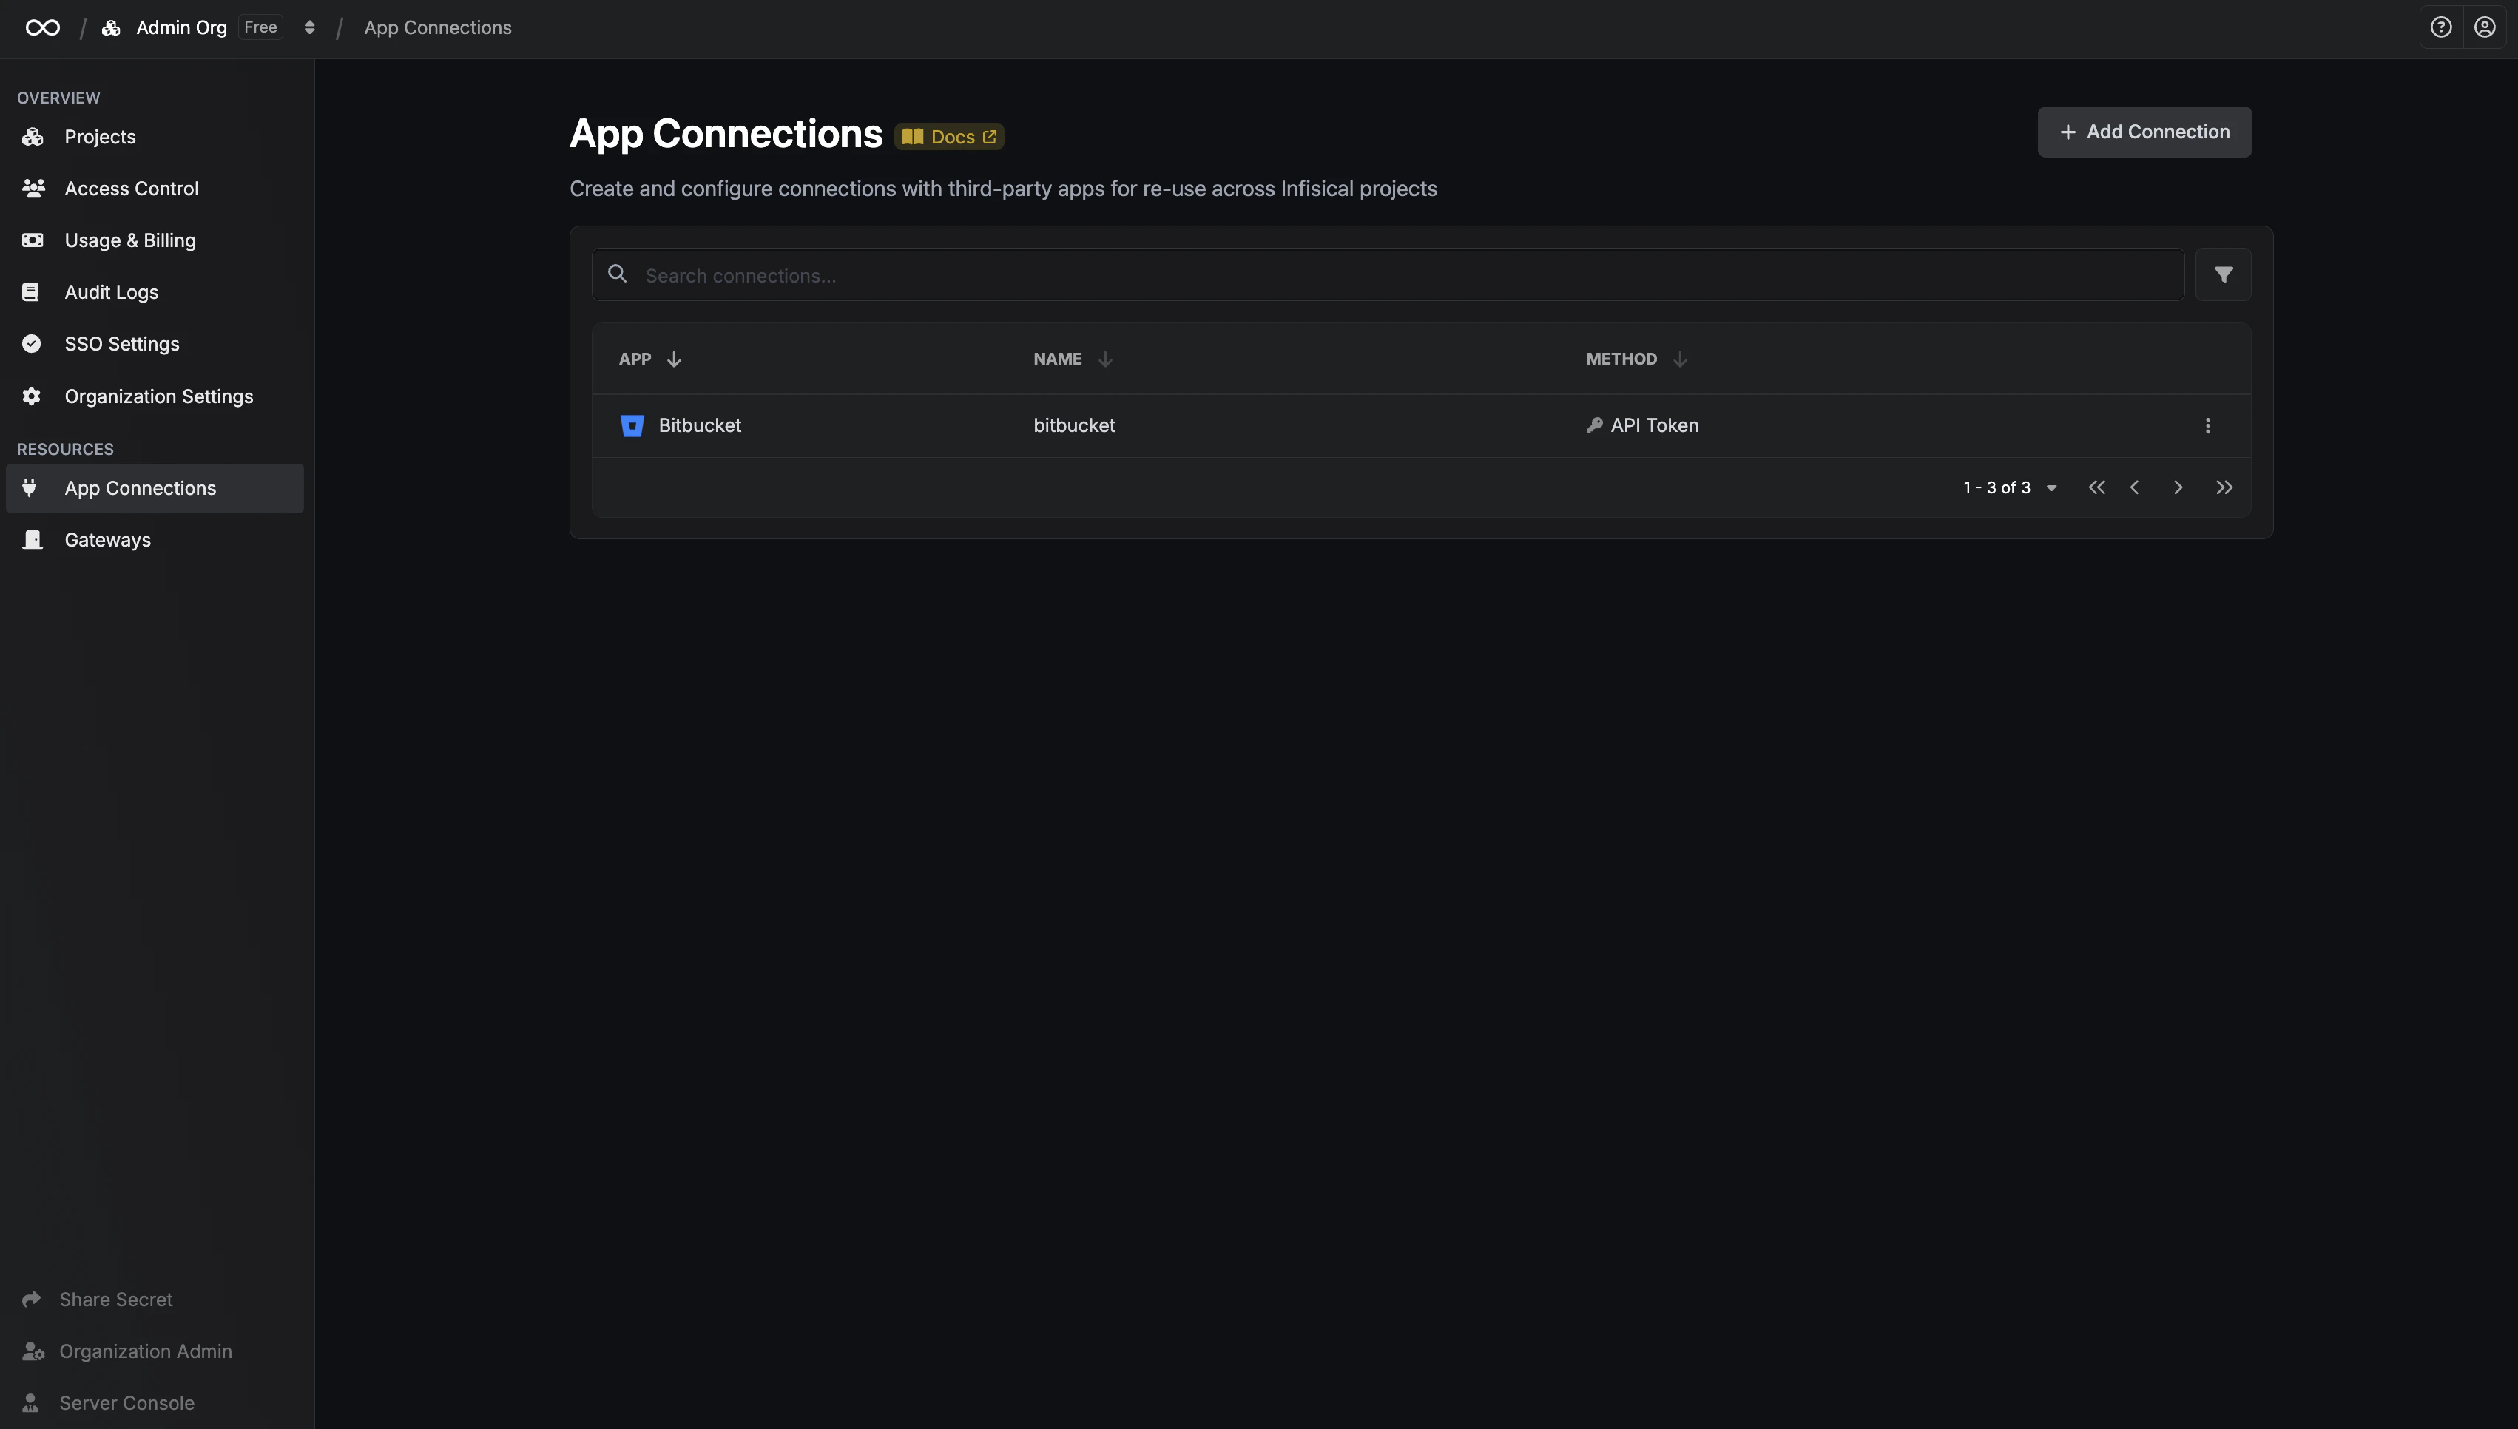Click the App Connections breadcrumb text
The image size is (2518, 1429).
point(438,27)
